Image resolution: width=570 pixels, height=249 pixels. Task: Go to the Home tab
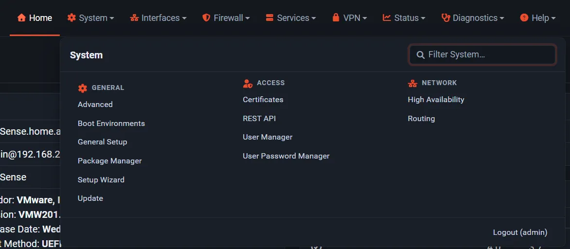(35, 18)
